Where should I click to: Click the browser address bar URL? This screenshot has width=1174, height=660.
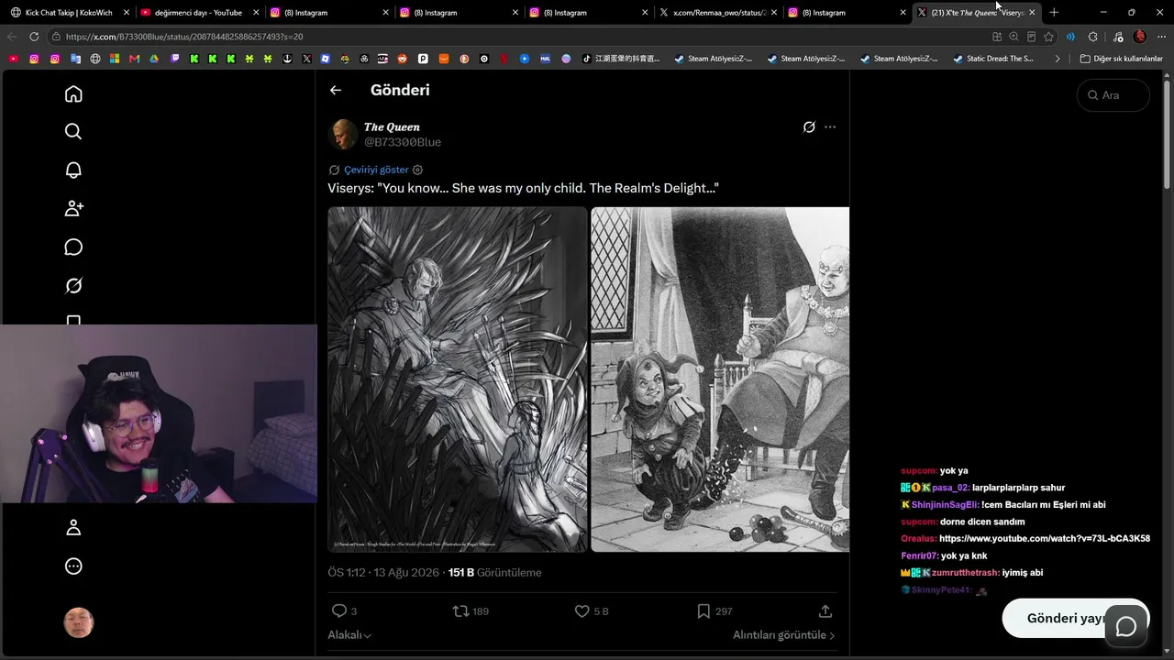(184, 37)
